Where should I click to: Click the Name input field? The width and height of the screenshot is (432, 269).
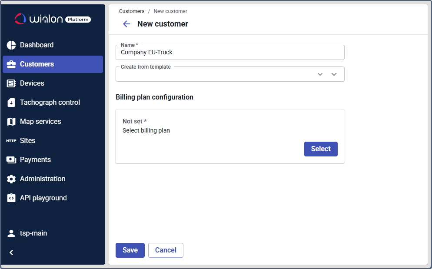[230, 53]
